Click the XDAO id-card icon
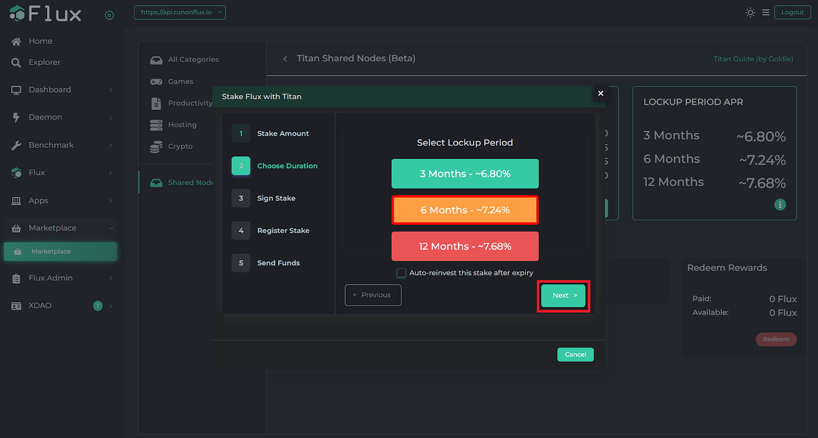 pyautogui.click(x=16, y=306)
